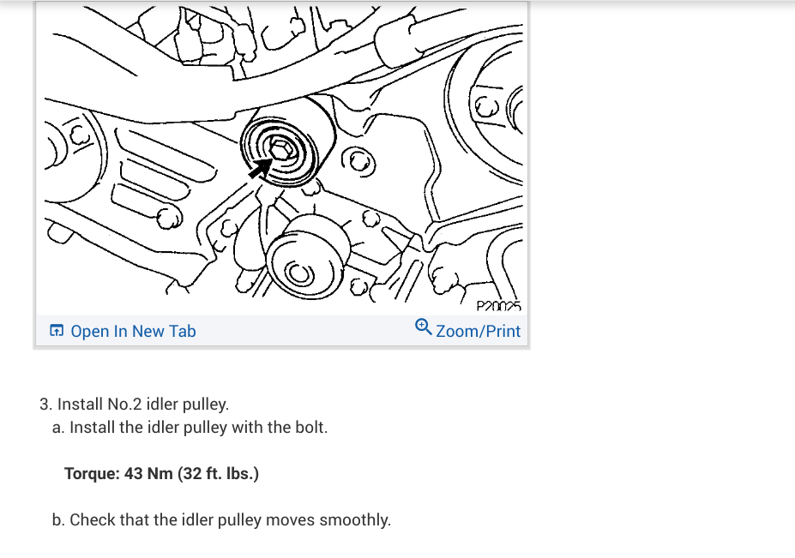Click the P20025 image reference code
795x558 pixels.
pyautogui.click(x=499, y=306)
